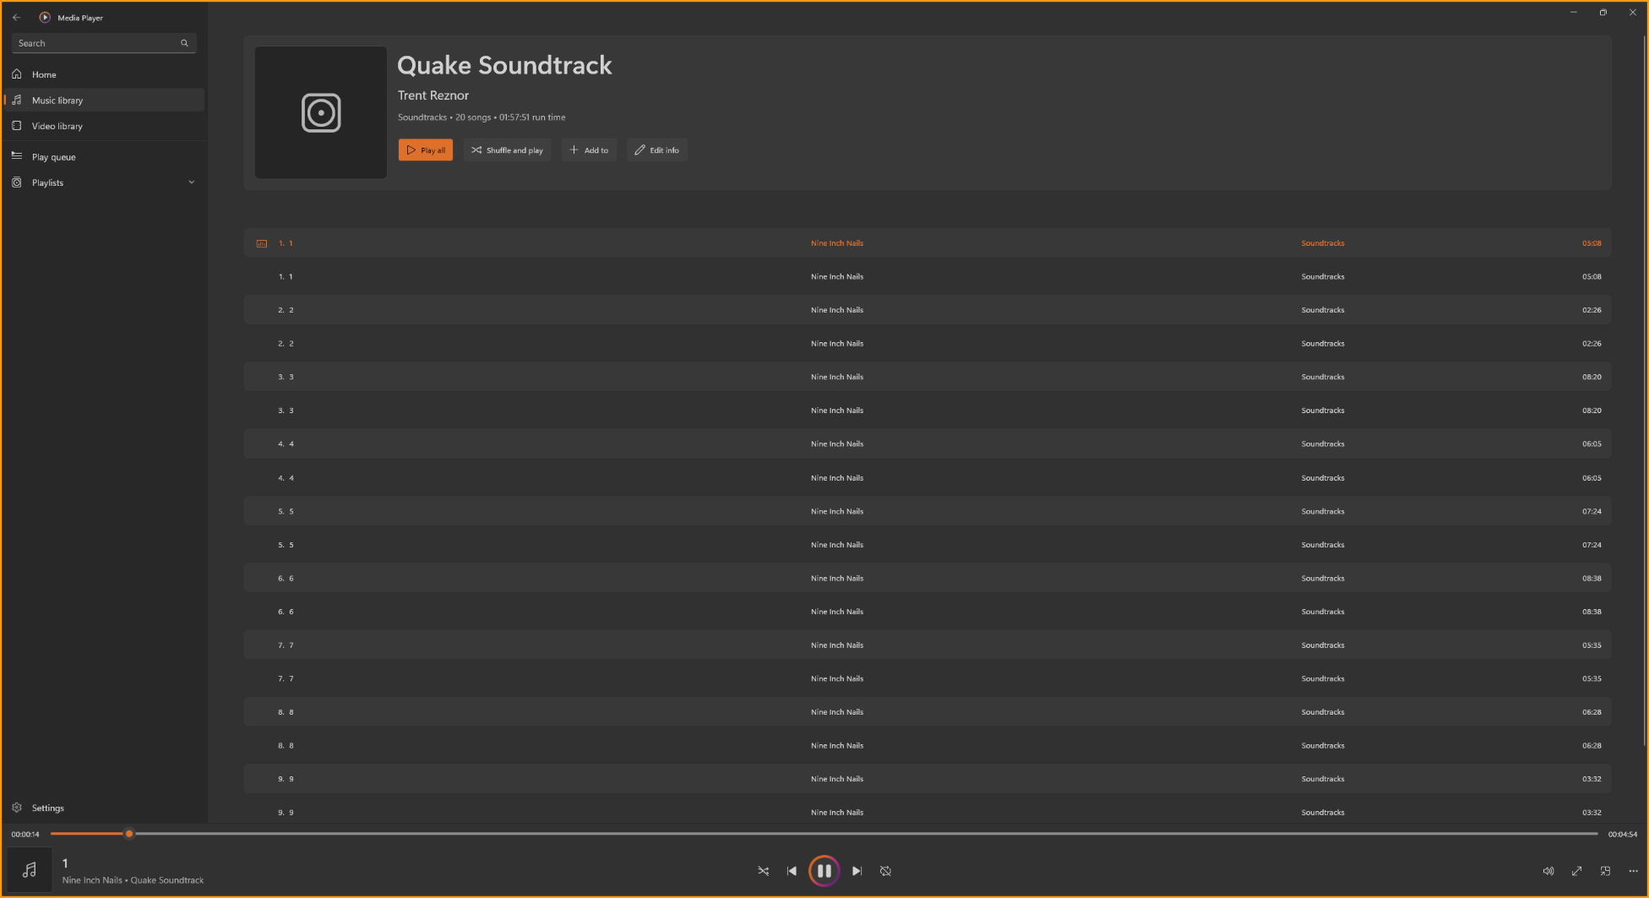Click the orange Nine Inch Nails artist link

(837, 243)
